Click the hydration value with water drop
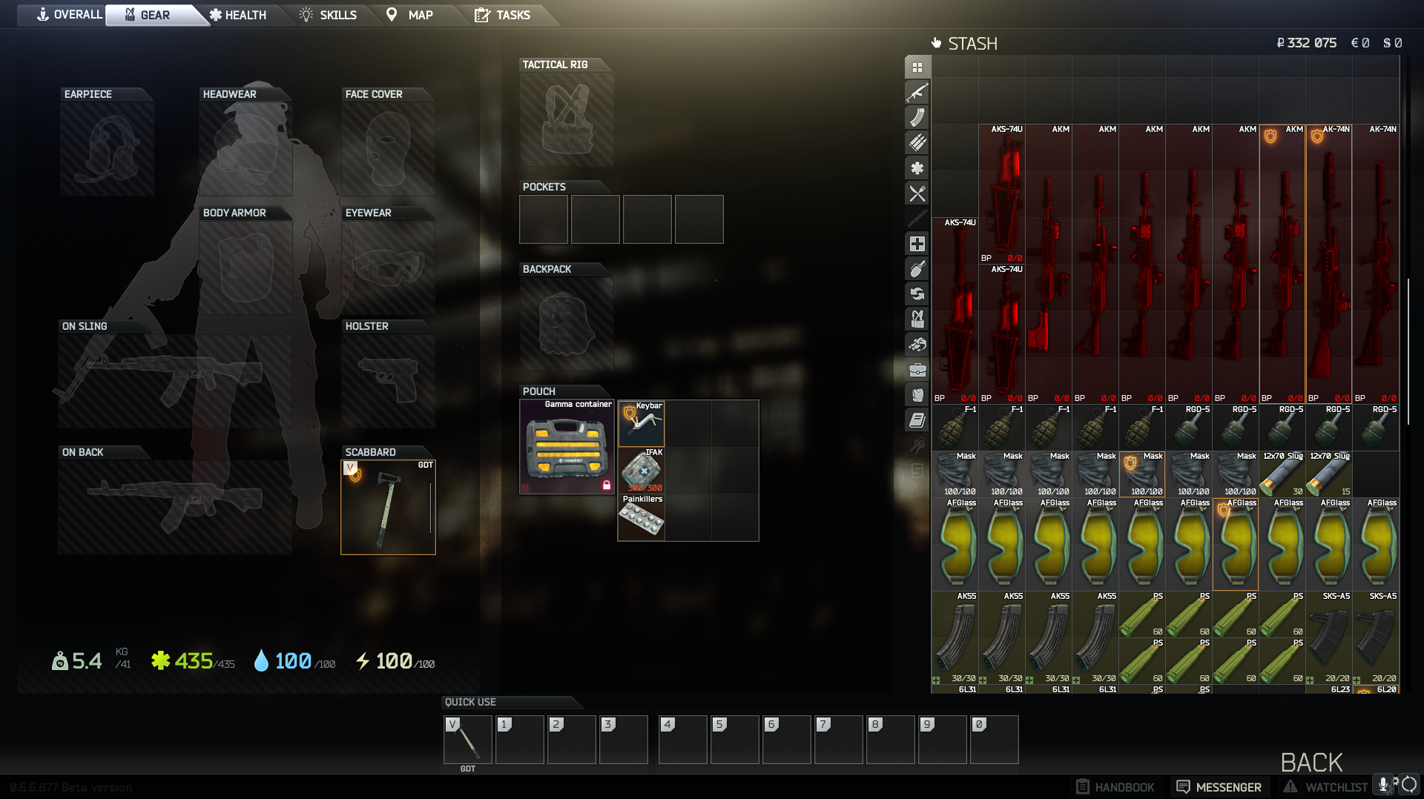The width and height of the screenshot is (1424, 799). (294, 660)
